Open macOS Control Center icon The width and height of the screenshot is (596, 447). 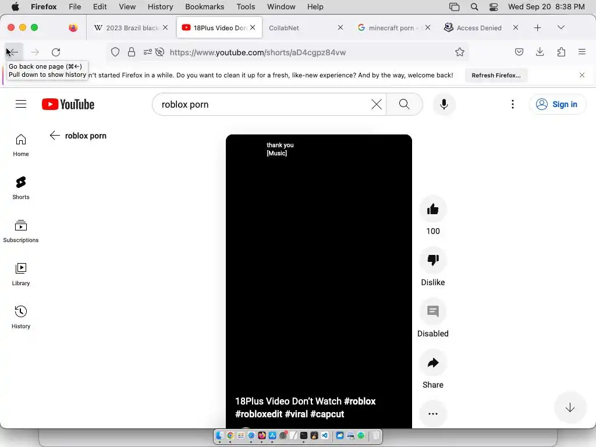point(494,7)
